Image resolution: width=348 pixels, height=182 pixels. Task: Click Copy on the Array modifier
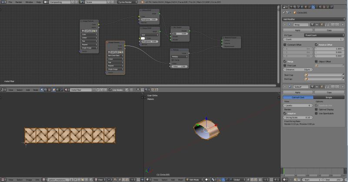329,30
